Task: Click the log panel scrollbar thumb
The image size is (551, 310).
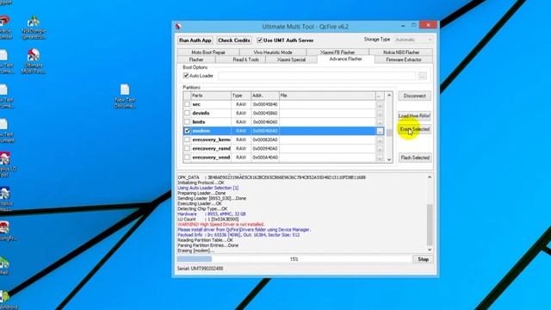Action: coord(430,225)
